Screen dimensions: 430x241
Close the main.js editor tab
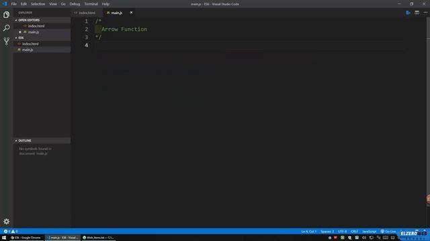click(131, 13)
